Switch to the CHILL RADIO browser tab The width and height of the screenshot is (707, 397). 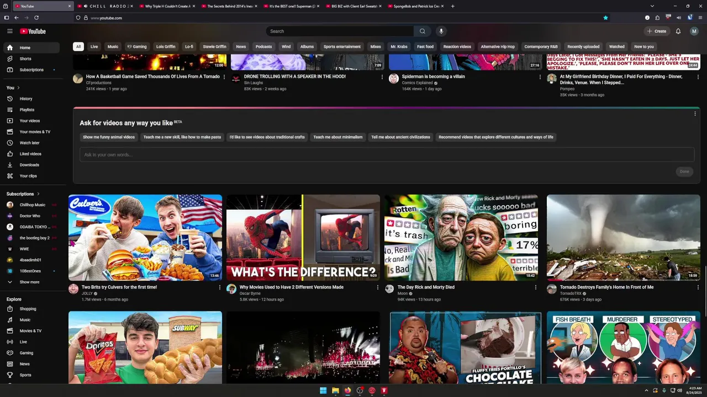105,6
